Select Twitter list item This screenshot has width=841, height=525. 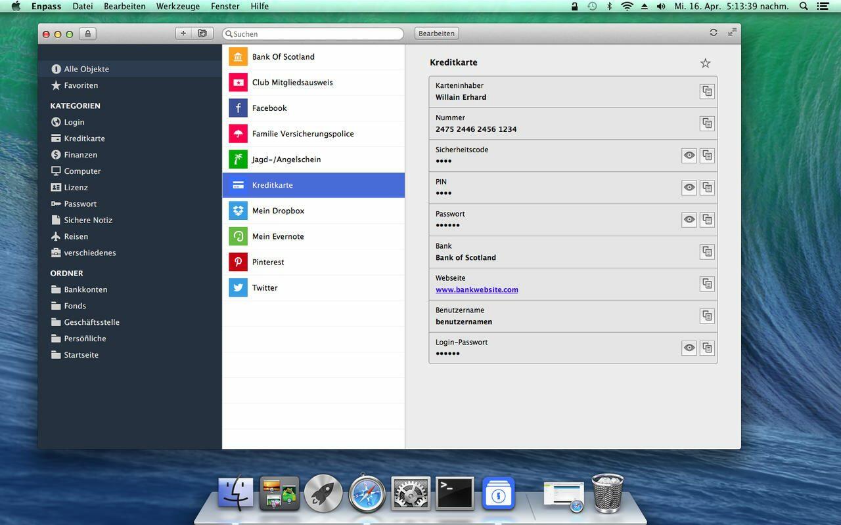point(313,287)
